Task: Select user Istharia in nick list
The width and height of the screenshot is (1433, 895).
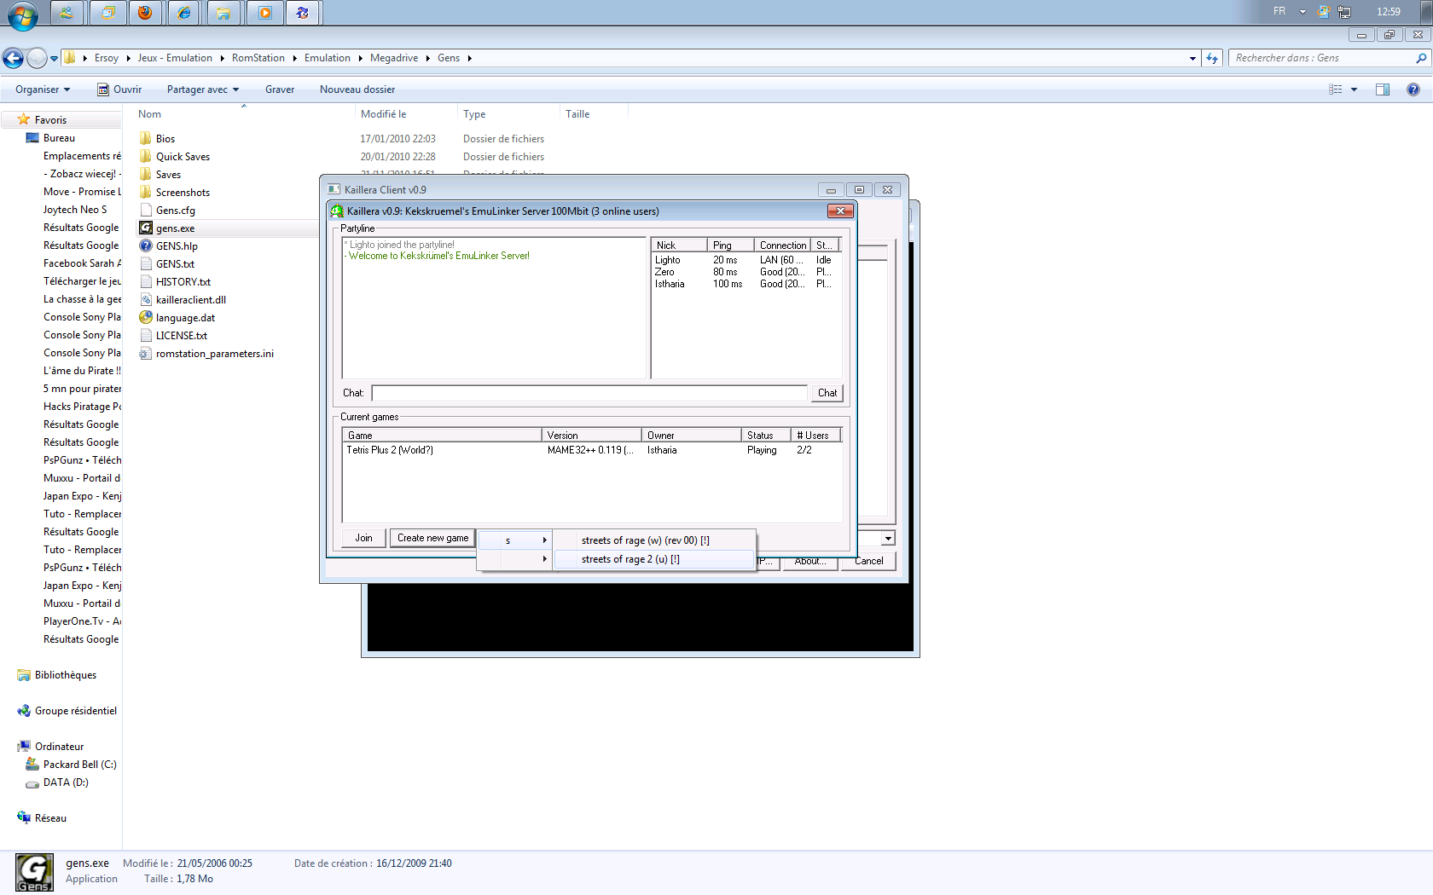Action: [x=746, y=284]
